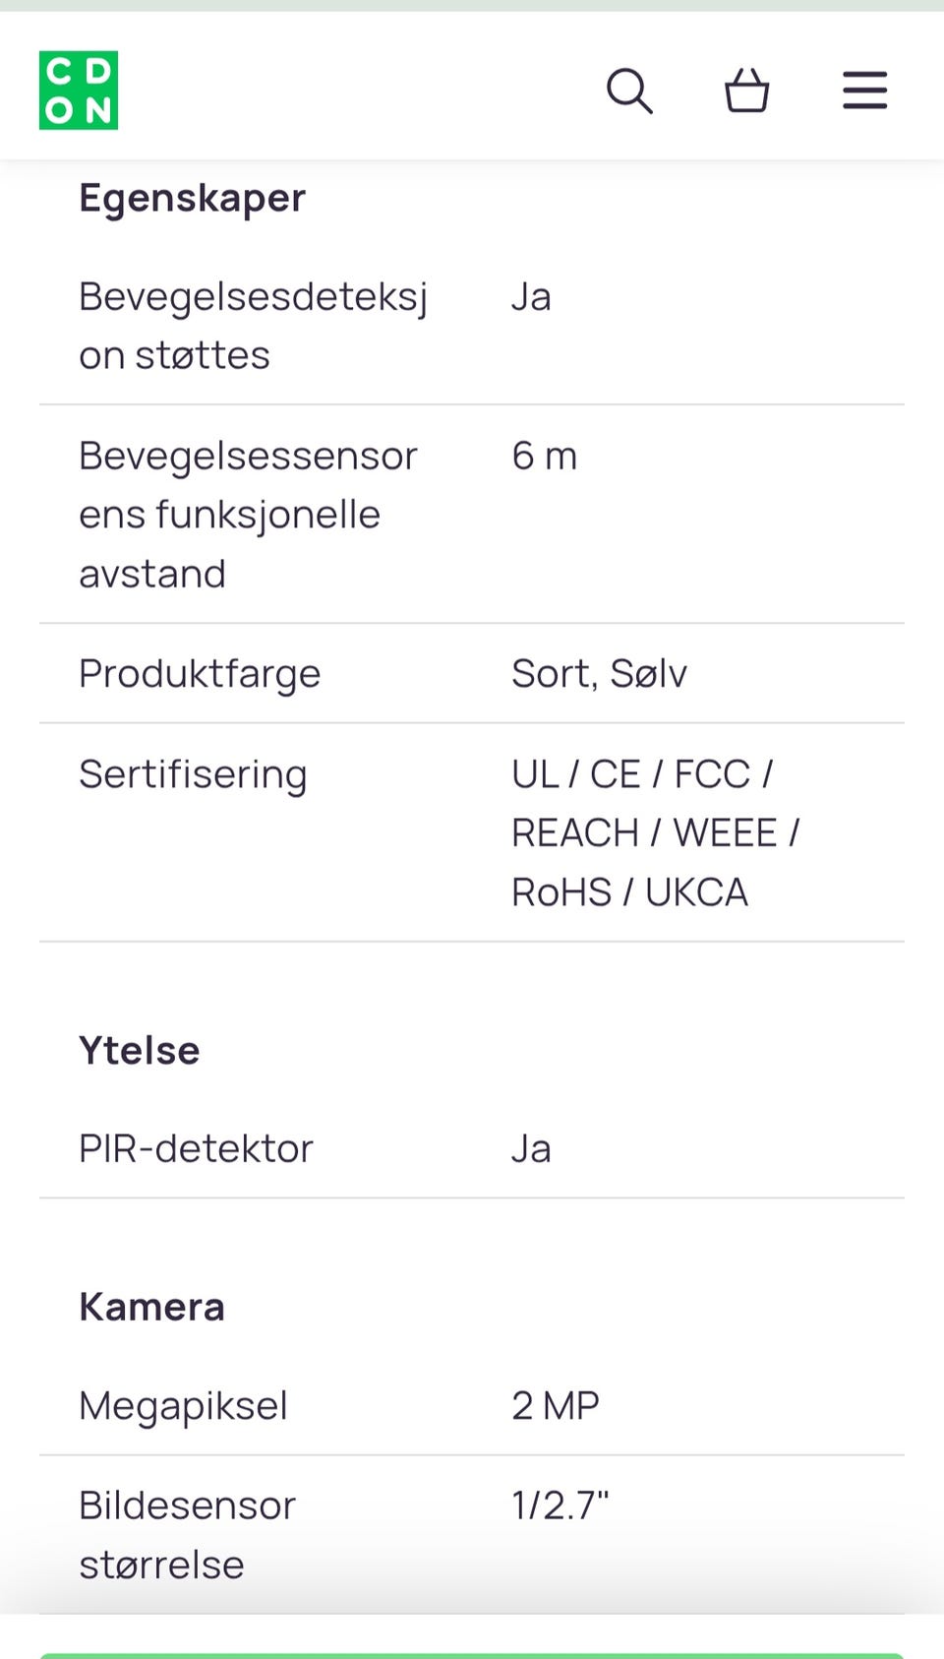
Task: Open the shopping basket
Action: [x=747, y=91]
